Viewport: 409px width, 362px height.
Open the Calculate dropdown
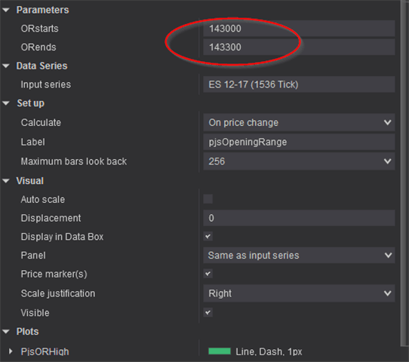299,122
